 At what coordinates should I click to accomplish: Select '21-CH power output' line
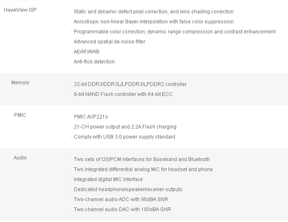click(x=125, y=127)
